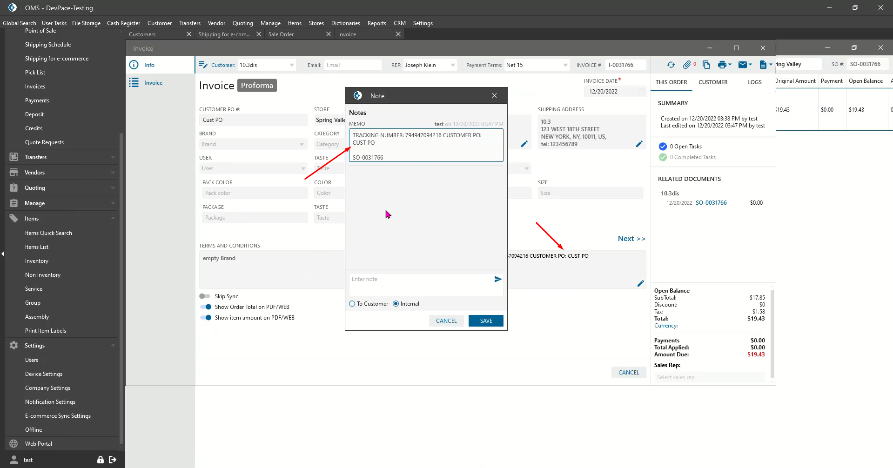The image size is (893, 468).
Task: Click the Transfers icon in sidebar
Action: tap(14, 157)
